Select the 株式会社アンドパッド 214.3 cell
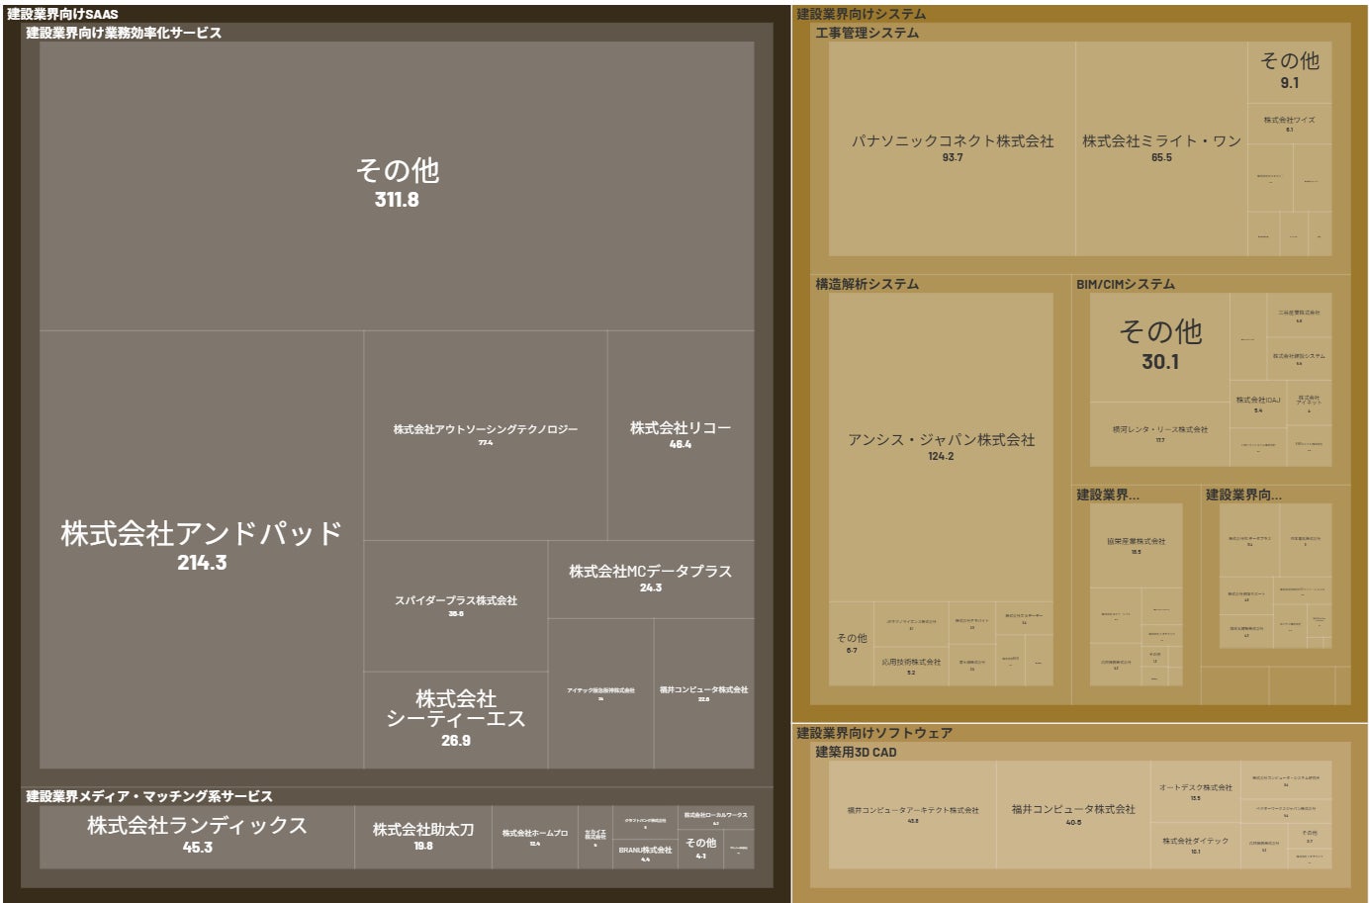This screenshot has height=903, width=1369. [x=202, y=549]
